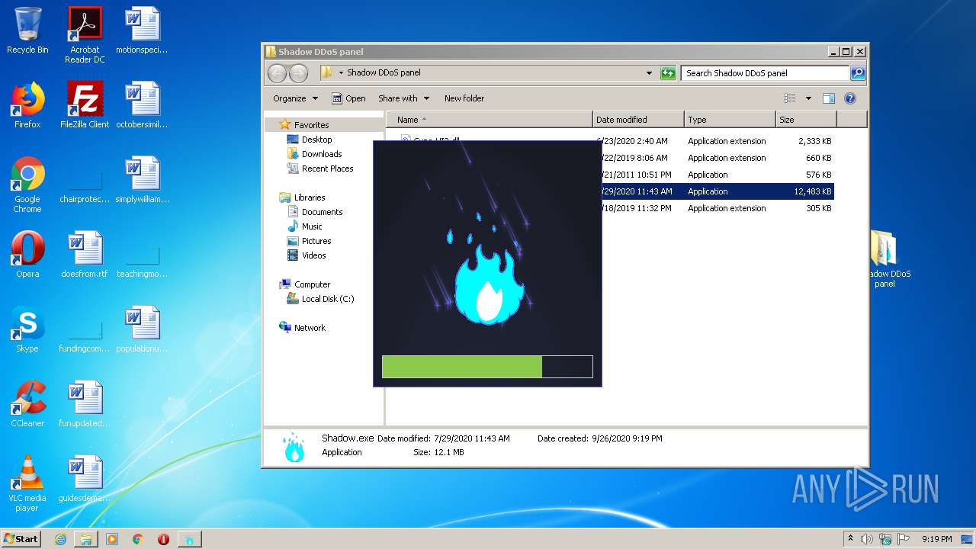This screenshot has height=549, width=976.
Task: Select Desktop in navigation pane
Action: pyautogui.click(x=316, y=140)
